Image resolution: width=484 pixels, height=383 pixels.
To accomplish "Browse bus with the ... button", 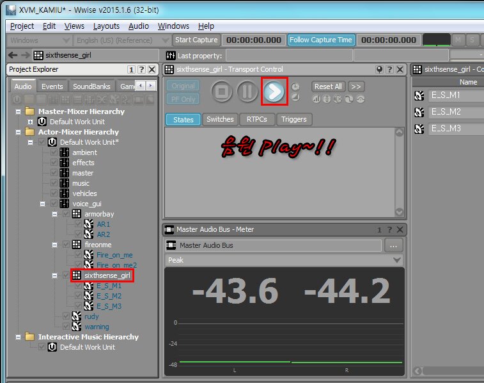I will click(394, 246).
